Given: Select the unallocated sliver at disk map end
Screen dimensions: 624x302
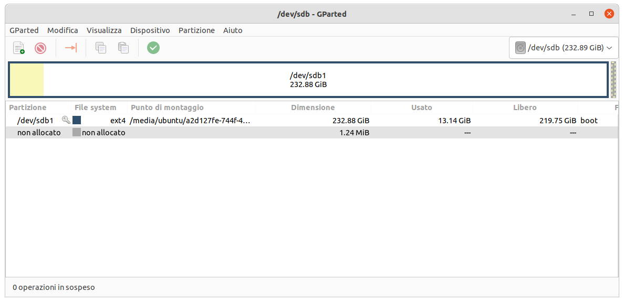Looking at the screenshot, I should 613,80.
